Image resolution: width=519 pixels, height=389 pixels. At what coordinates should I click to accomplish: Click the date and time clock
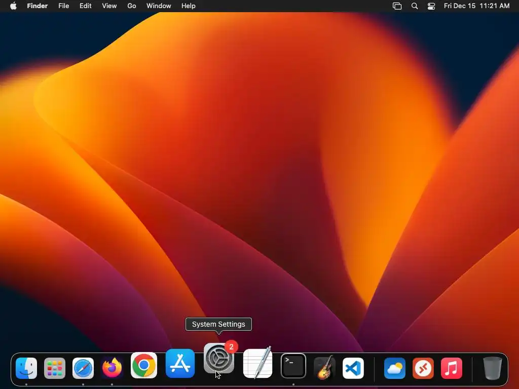click(x=476, y=6)
